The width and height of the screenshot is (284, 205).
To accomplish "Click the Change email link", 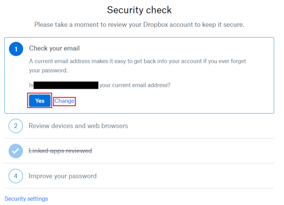I will point(64,101).
